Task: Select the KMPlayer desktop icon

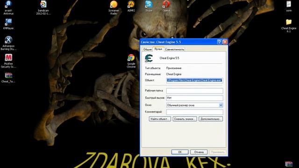Action: (x=8, y=24)
